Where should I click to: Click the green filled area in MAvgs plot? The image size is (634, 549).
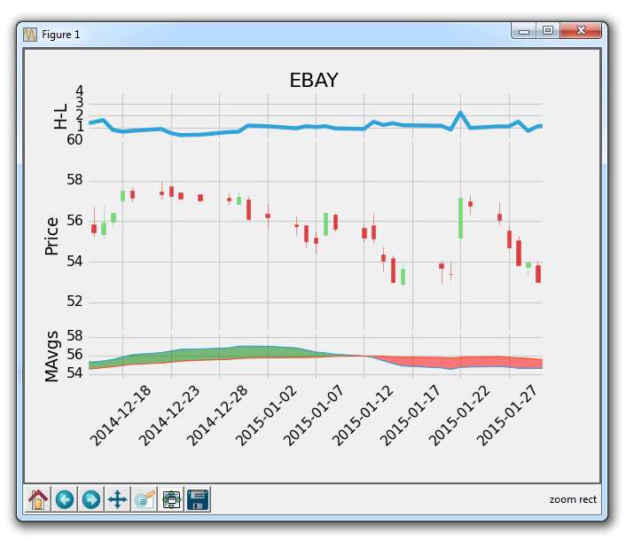click(222, 353)
